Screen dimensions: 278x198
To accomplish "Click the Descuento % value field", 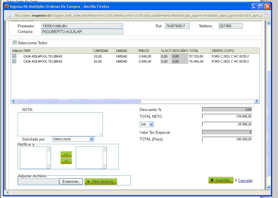I will [227, 110].
